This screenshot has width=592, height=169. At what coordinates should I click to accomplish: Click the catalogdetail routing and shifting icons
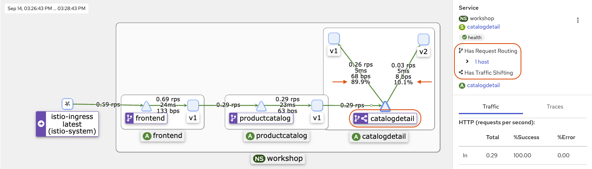[x=361, y=119]
